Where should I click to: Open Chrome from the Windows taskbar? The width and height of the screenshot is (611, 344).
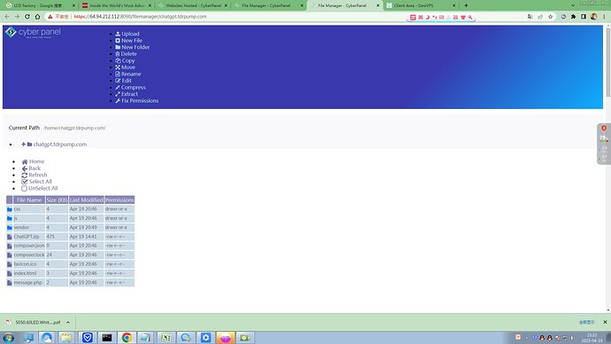coord(127,338)
